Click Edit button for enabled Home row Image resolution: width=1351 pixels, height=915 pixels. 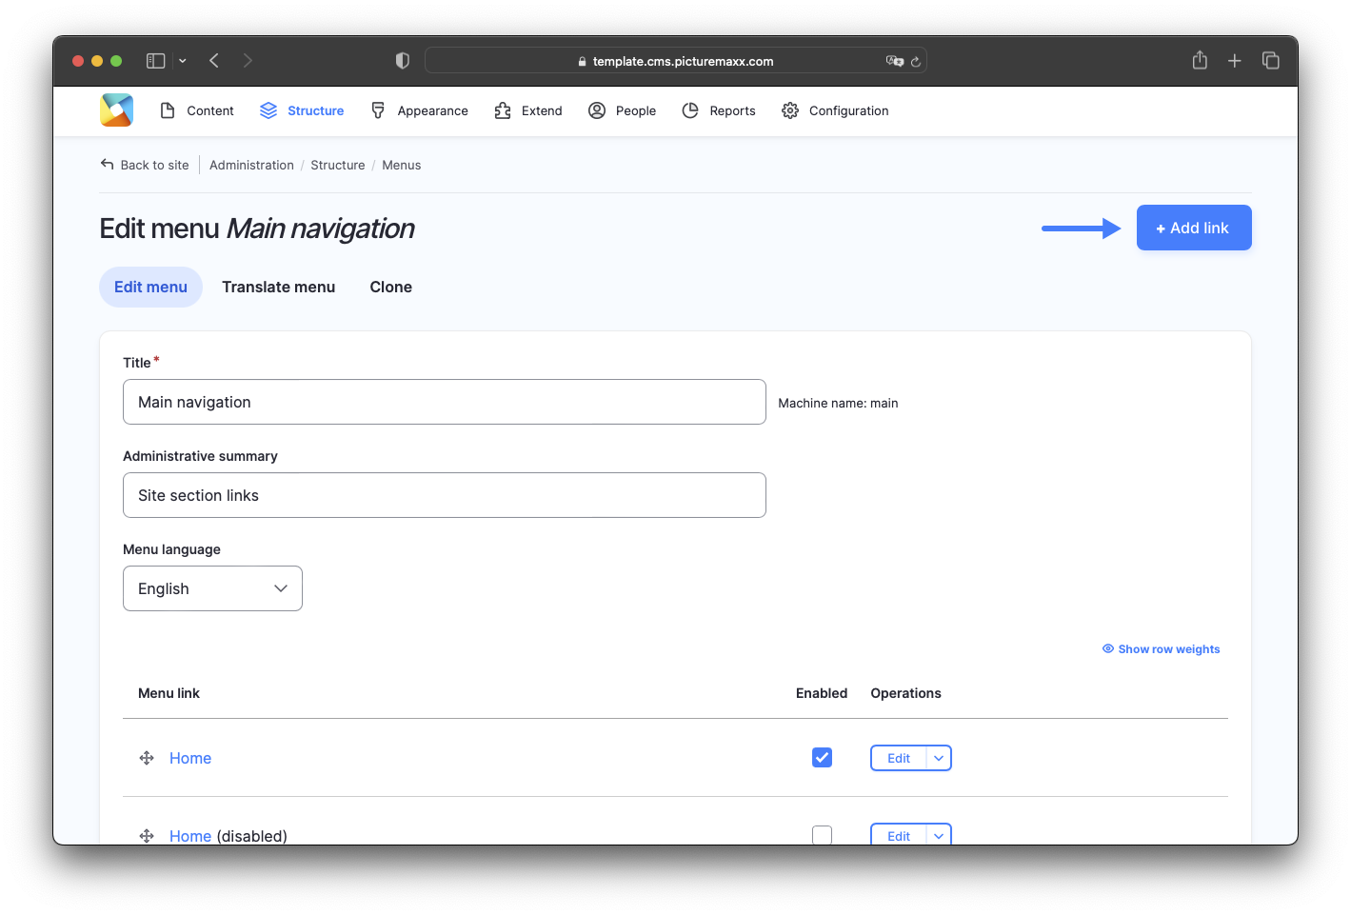coord(899,758)
